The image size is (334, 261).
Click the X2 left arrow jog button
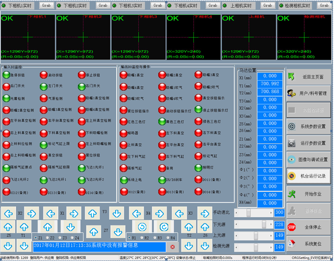8,213
